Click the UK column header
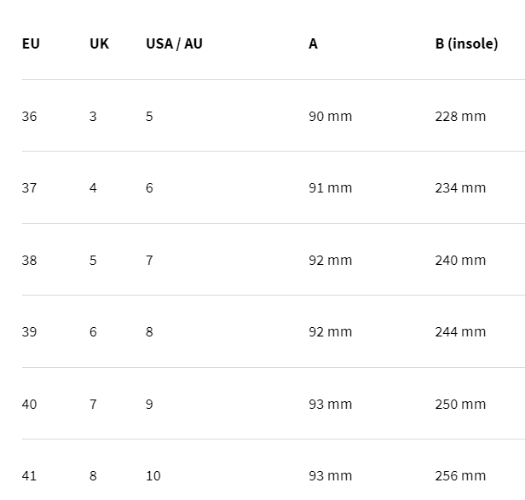525x500 pixels. 99,43
